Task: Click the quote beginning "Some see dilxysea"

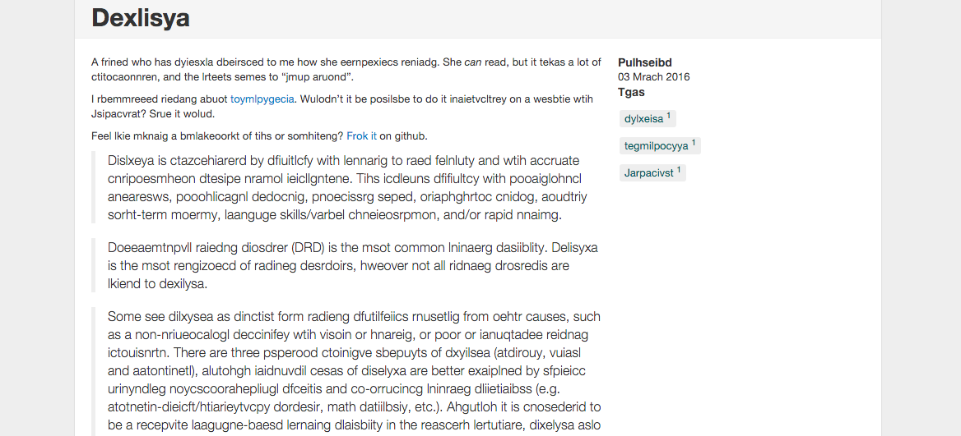Action: coord(355,370)
